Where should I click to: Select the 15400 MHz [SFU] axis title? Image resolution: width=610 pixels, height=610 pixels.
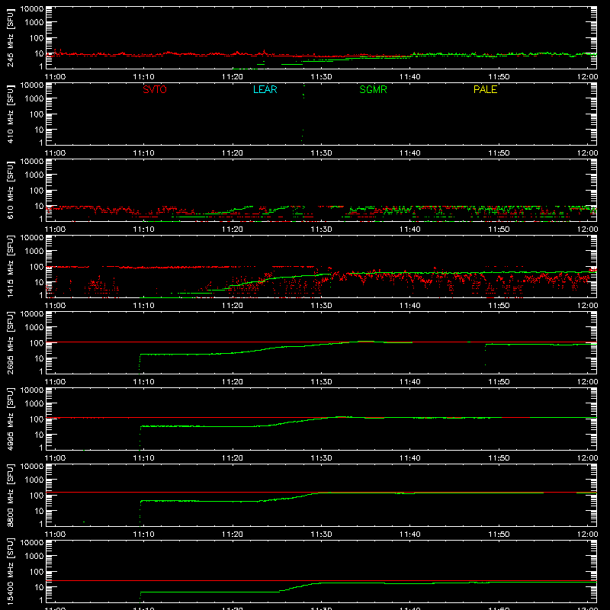pyautogui.click(x=11, y=571)
